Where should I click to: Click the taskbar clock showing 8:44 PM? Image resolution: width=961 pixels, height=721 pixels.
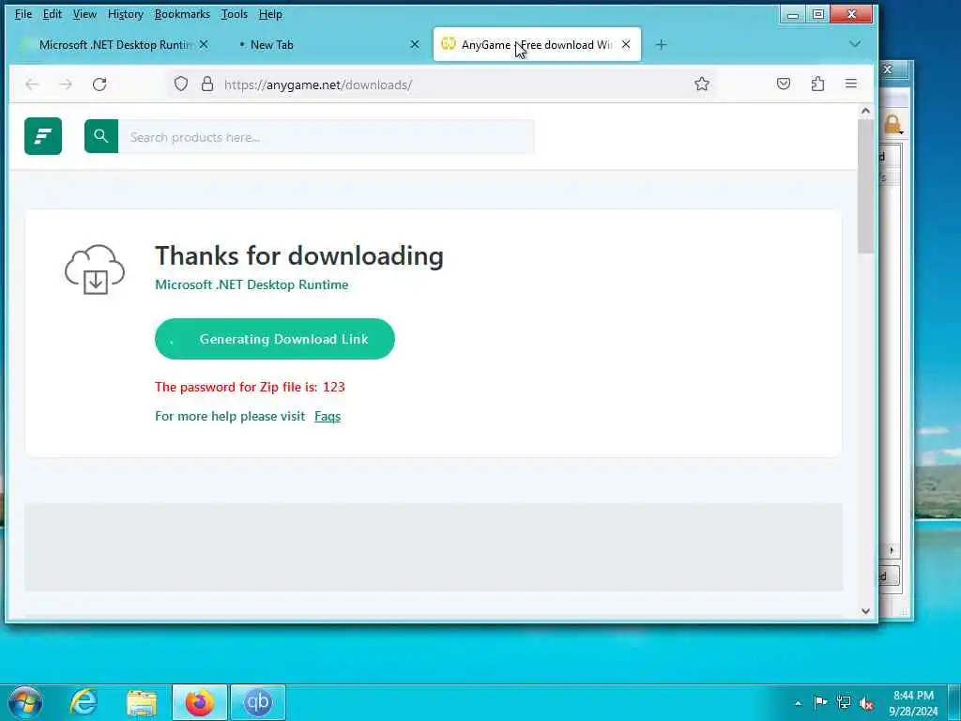pyautogui.click(x=913, y=703)
